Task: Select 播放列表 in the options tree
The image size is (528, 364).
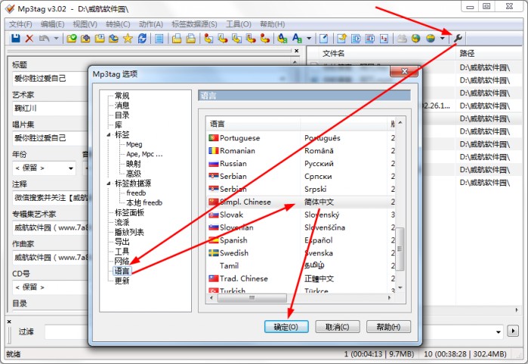Action: tap(129, 232)
